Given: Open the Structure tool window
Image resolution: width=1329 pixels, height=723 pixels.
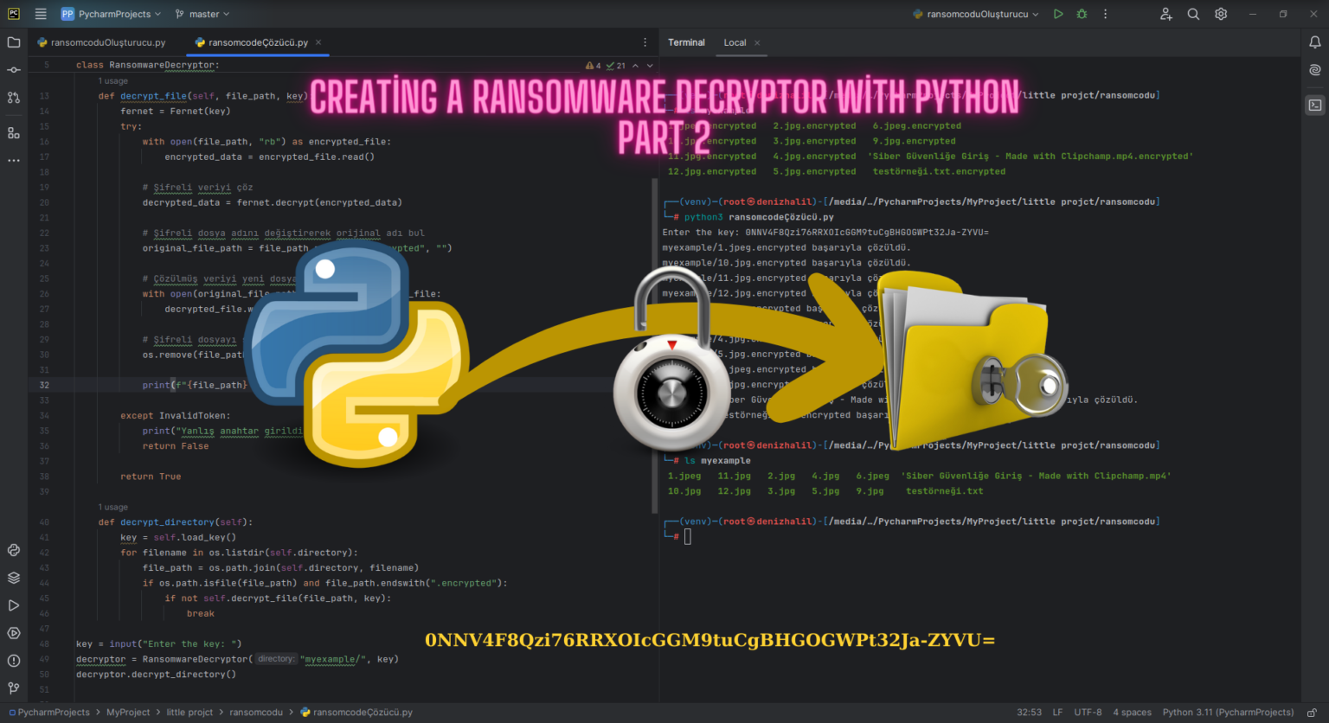Looking at the screenshot, I should pyautogui.click(x=13, y=131).
